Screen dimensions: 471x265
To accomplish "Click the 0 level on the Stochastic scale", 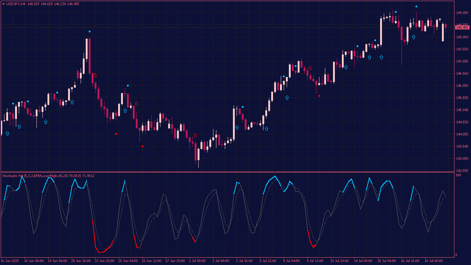I will (456, 255).
